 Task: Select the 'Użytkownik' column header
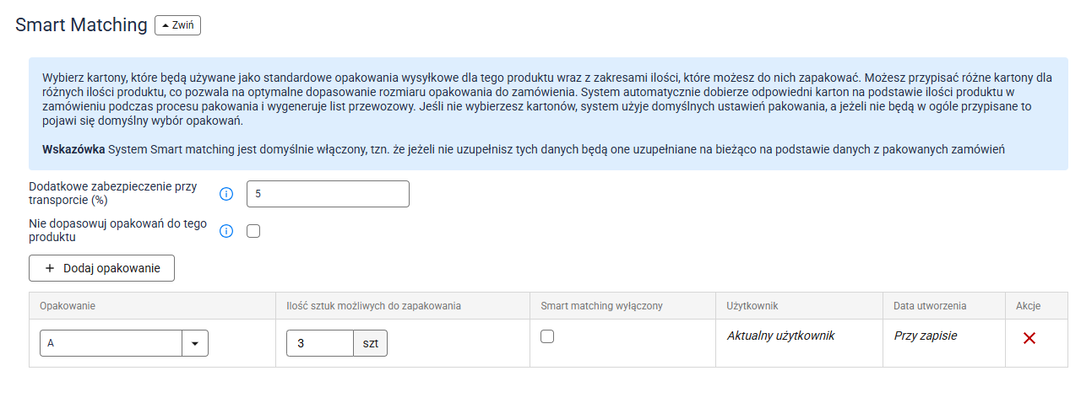[x=752, y=306]
